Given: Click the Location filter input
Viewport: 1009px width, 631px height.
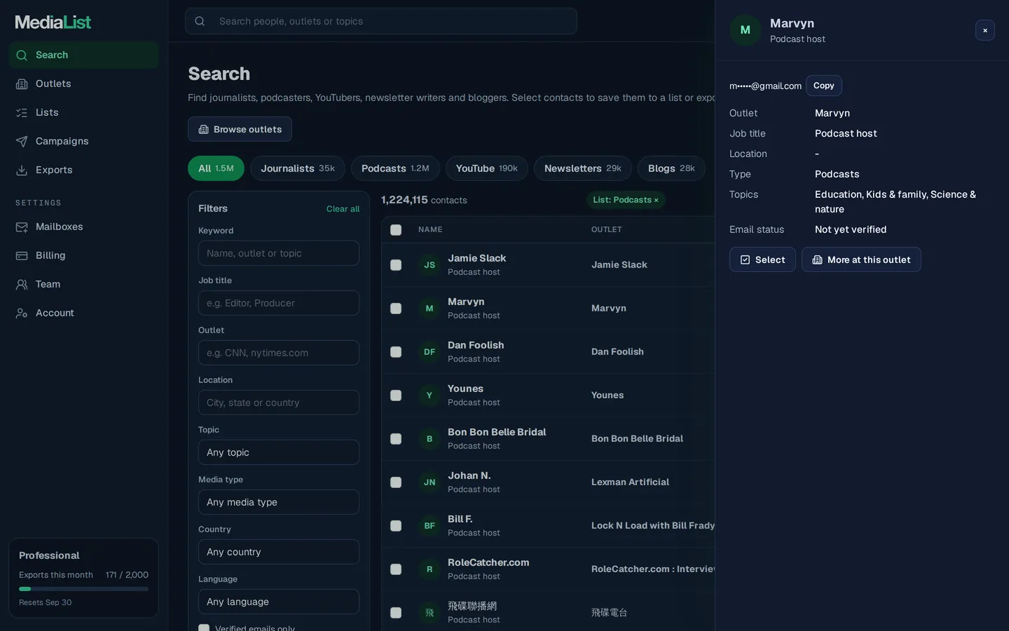Looking at the screenshot, I should (279, 402).
